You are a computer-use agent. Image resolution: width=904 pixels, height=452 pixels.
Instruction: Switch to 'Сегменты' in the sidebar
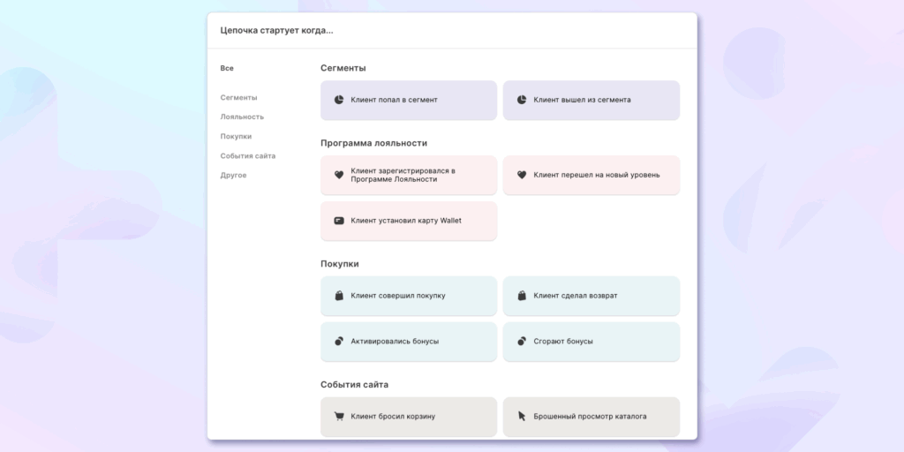click(x=238, y=97)
